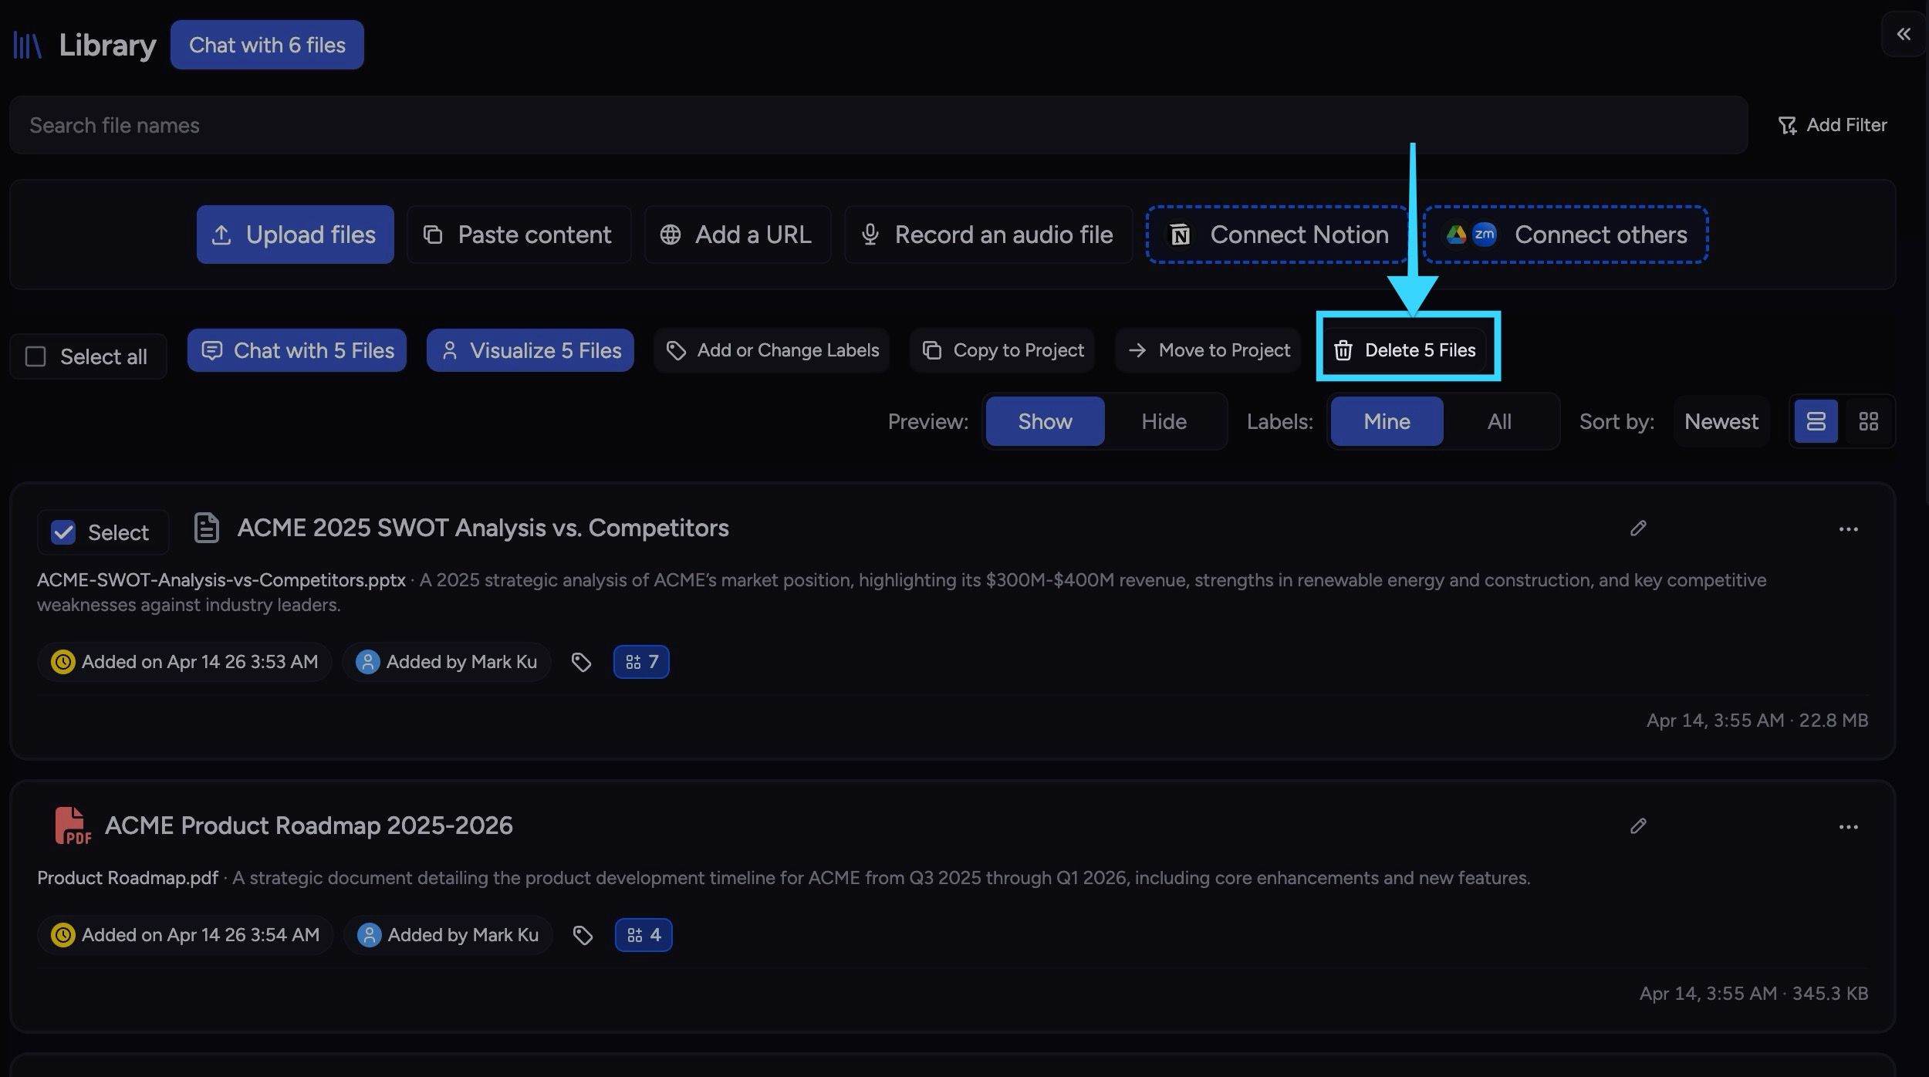
Task: Click Added by Mark Ku on SWOT card
Action: (x=447, y=662)
